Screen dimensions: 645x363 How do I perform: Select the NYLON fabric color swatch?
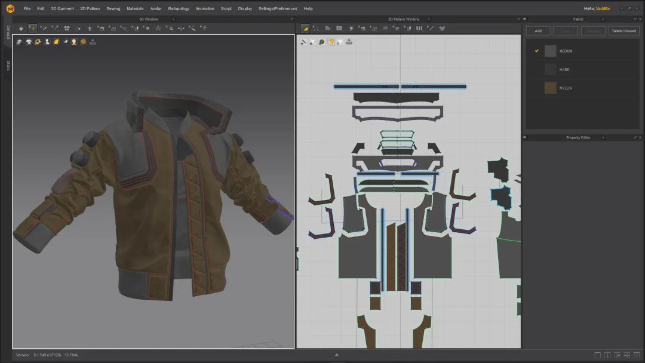coord(550,88)
